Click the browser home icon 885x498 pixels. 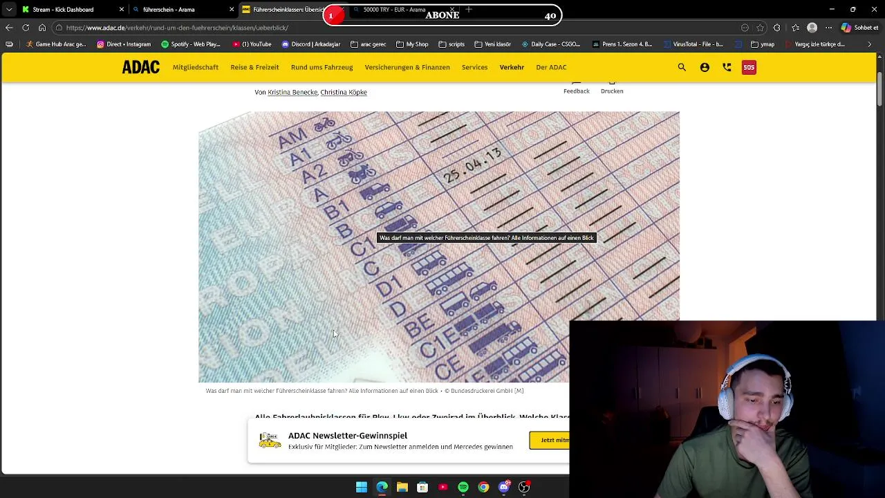coord(42,28)
